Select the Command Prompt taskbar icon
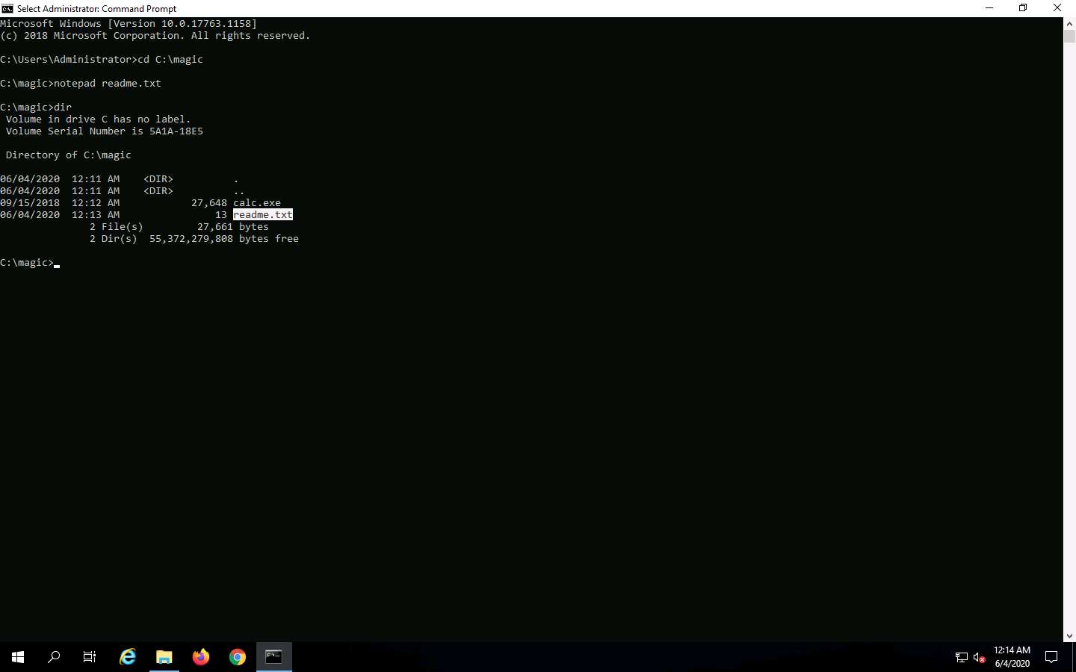1076x672 pixels. (274, 657)
